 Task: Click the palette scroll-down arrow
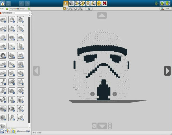pos(29,127)
